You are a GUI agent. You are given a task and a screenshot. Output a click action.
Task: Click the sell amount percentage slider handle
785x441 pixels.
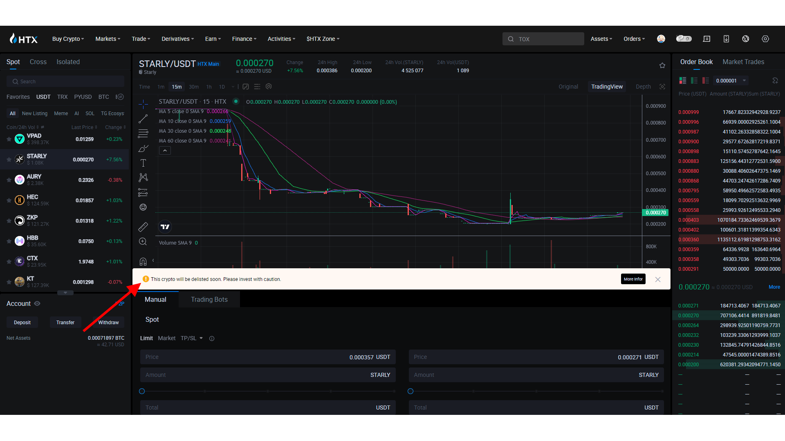pos(410,391)
